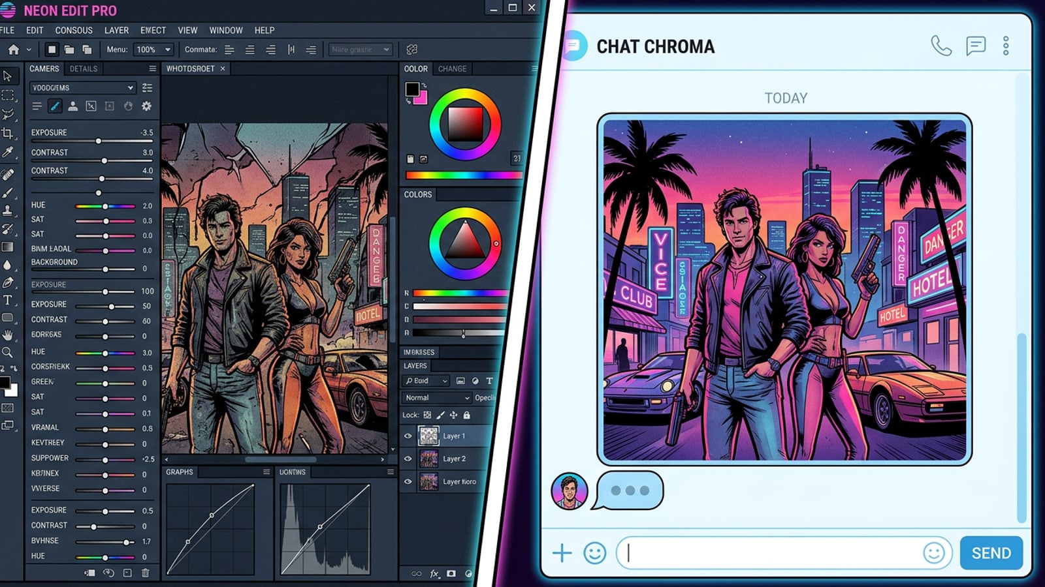This screenshot has width=1045, height=587.
Task: Toggle lock position cross-arrows icon
Action: click(453, 415)
